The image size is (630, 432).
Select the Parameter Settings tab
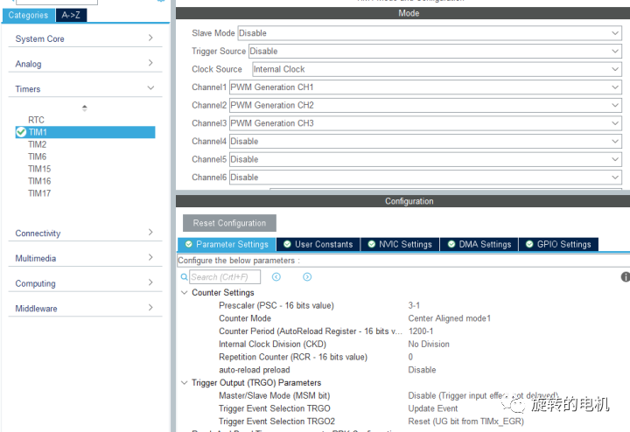[227, 244]
